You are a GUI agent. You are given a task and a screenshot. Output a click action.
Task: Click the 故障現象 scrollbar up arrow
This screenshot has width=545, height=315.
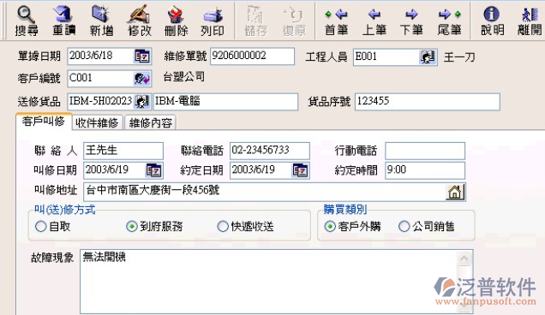464,259
